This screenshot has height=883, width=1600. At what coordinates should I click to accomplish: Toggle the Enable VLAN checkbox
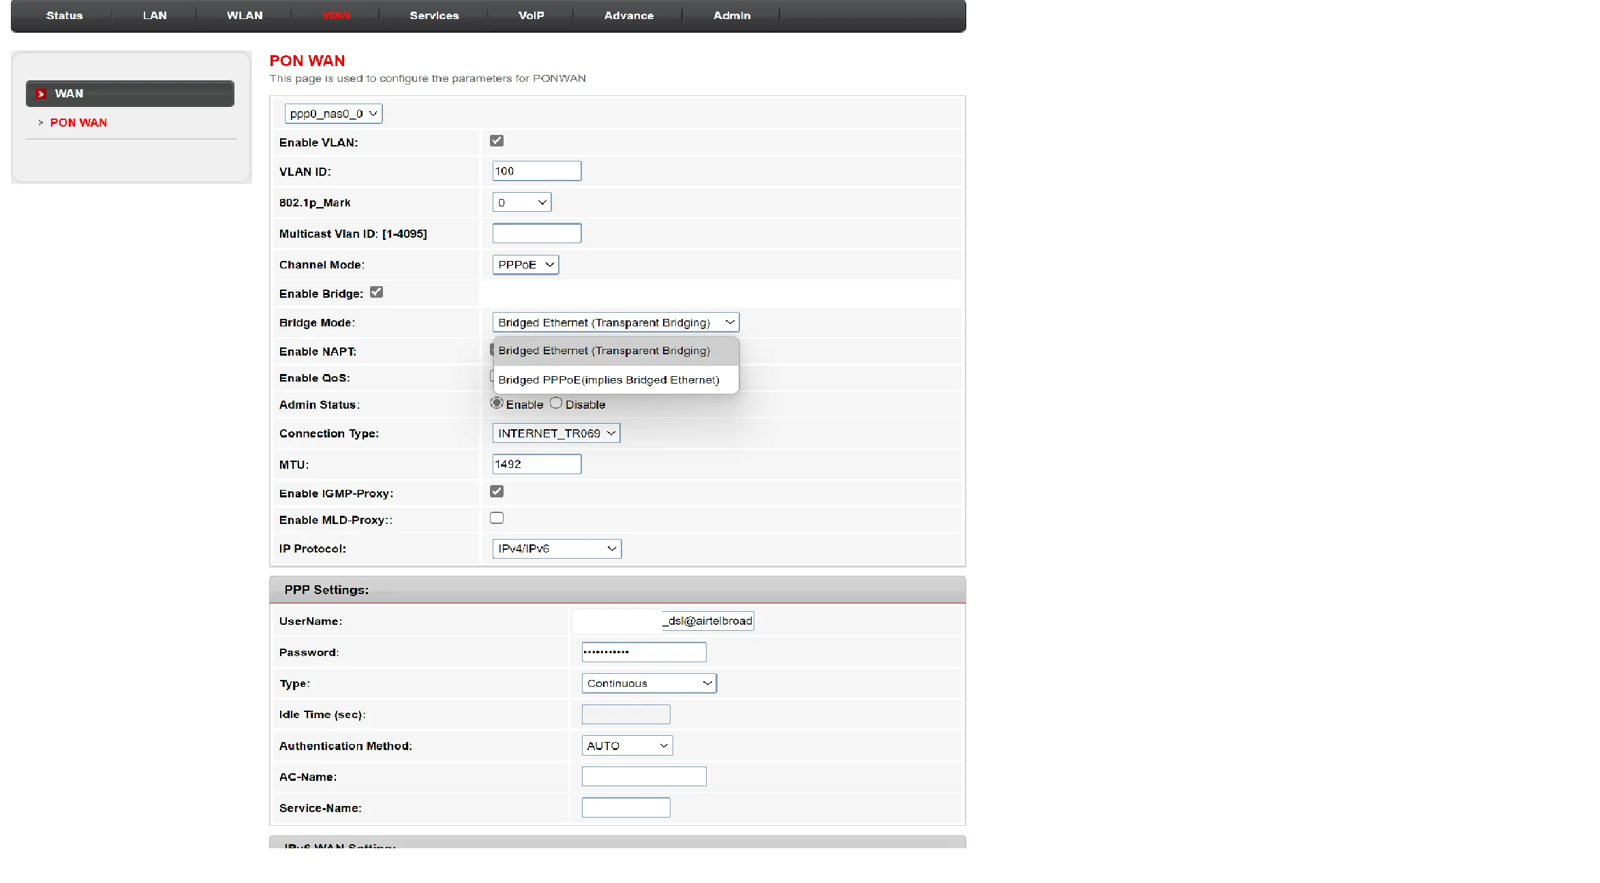coord(497,141)
